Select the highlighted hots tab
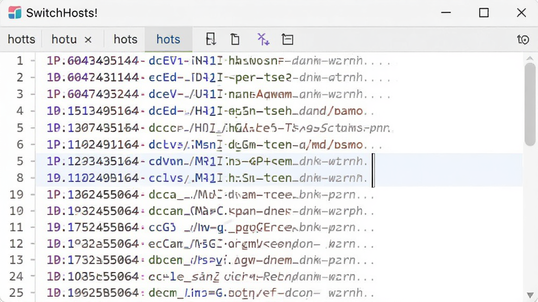Image resolution: width=538 pixels, height=302 pixels. (x=168, y=39)
